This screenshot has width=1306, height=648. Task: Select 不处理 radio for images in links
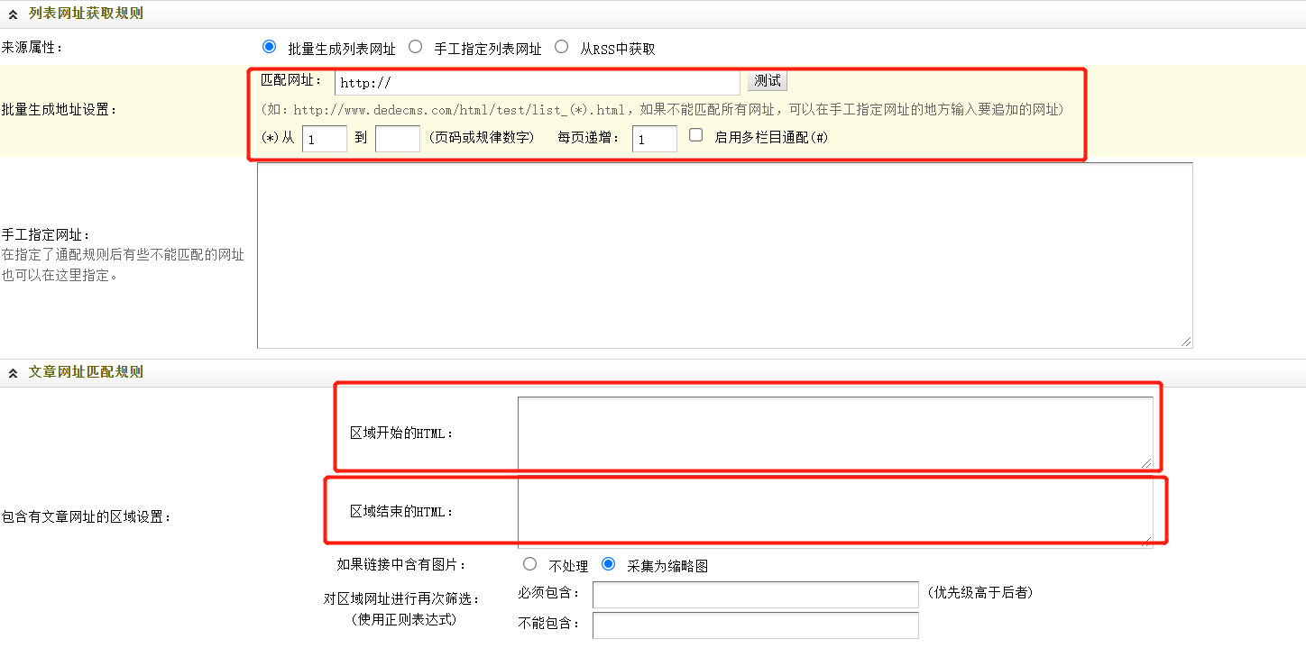(x=529, y=564)
